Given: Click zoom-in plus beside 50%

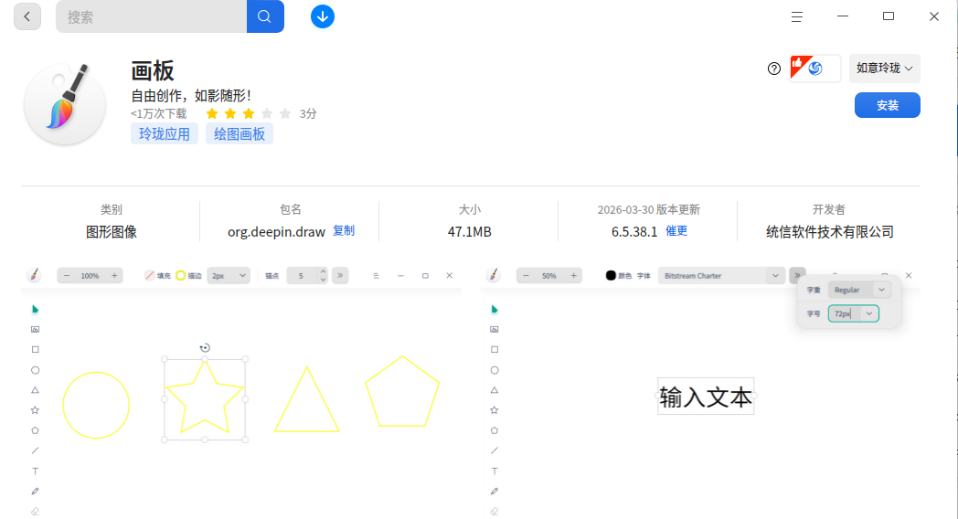Looking at the screenshot, I should pos(574,276).
